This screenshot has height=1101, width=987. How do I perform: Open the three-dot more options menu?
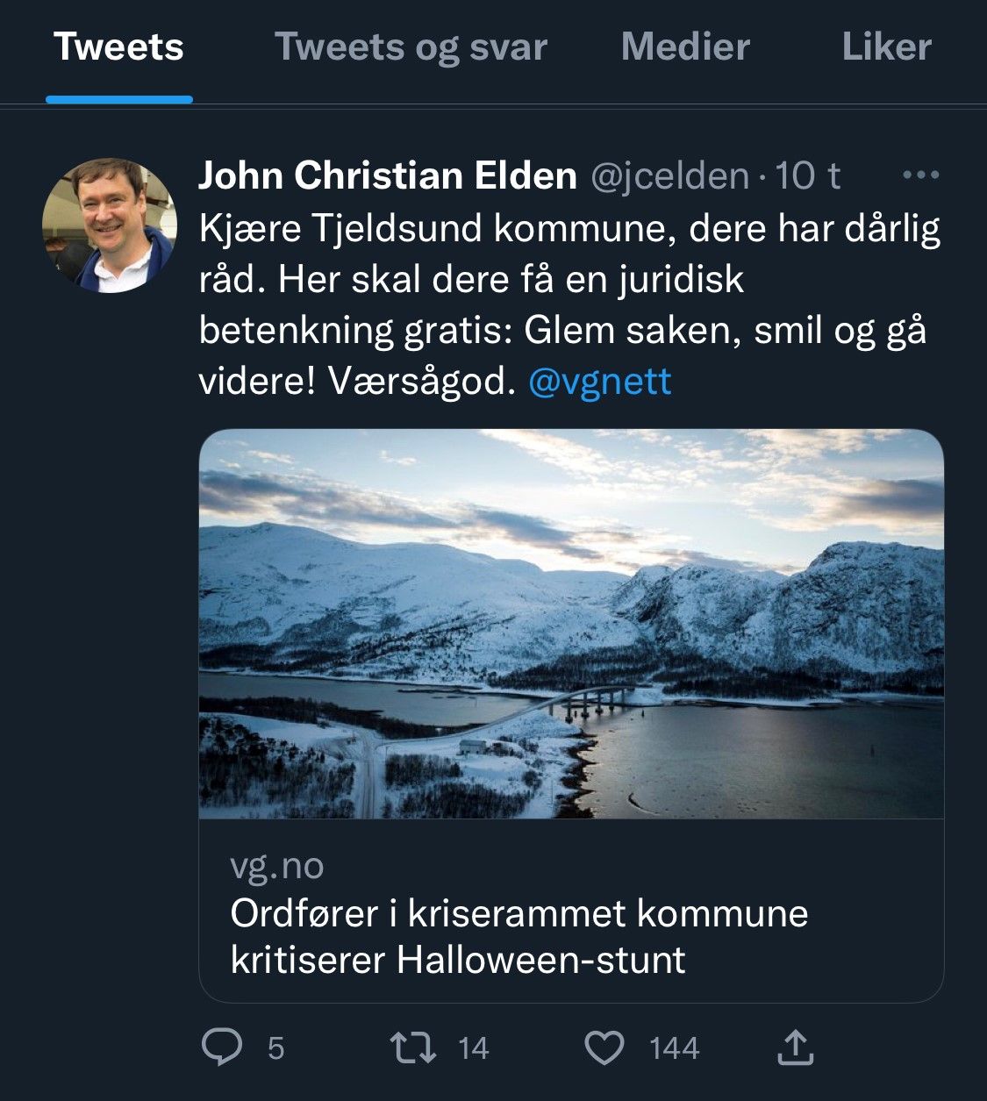point(920,175)
